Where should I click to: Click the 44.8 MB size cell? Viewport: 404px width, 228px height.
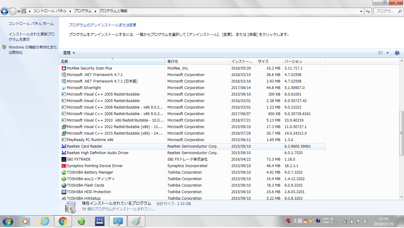pos(273,88)
